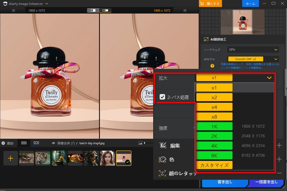Choose the 1K resolution option

click(x=214, y=126)
